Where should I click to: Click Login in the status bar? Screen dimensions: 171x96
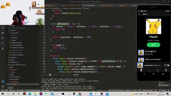(13, 90)
